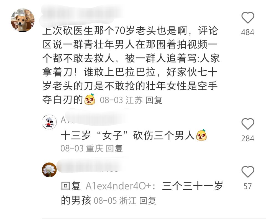This screenshot has height=220, width=266.
Task: Tap the 284 like count
Action: pyautogui.click(x=248, y=139)
